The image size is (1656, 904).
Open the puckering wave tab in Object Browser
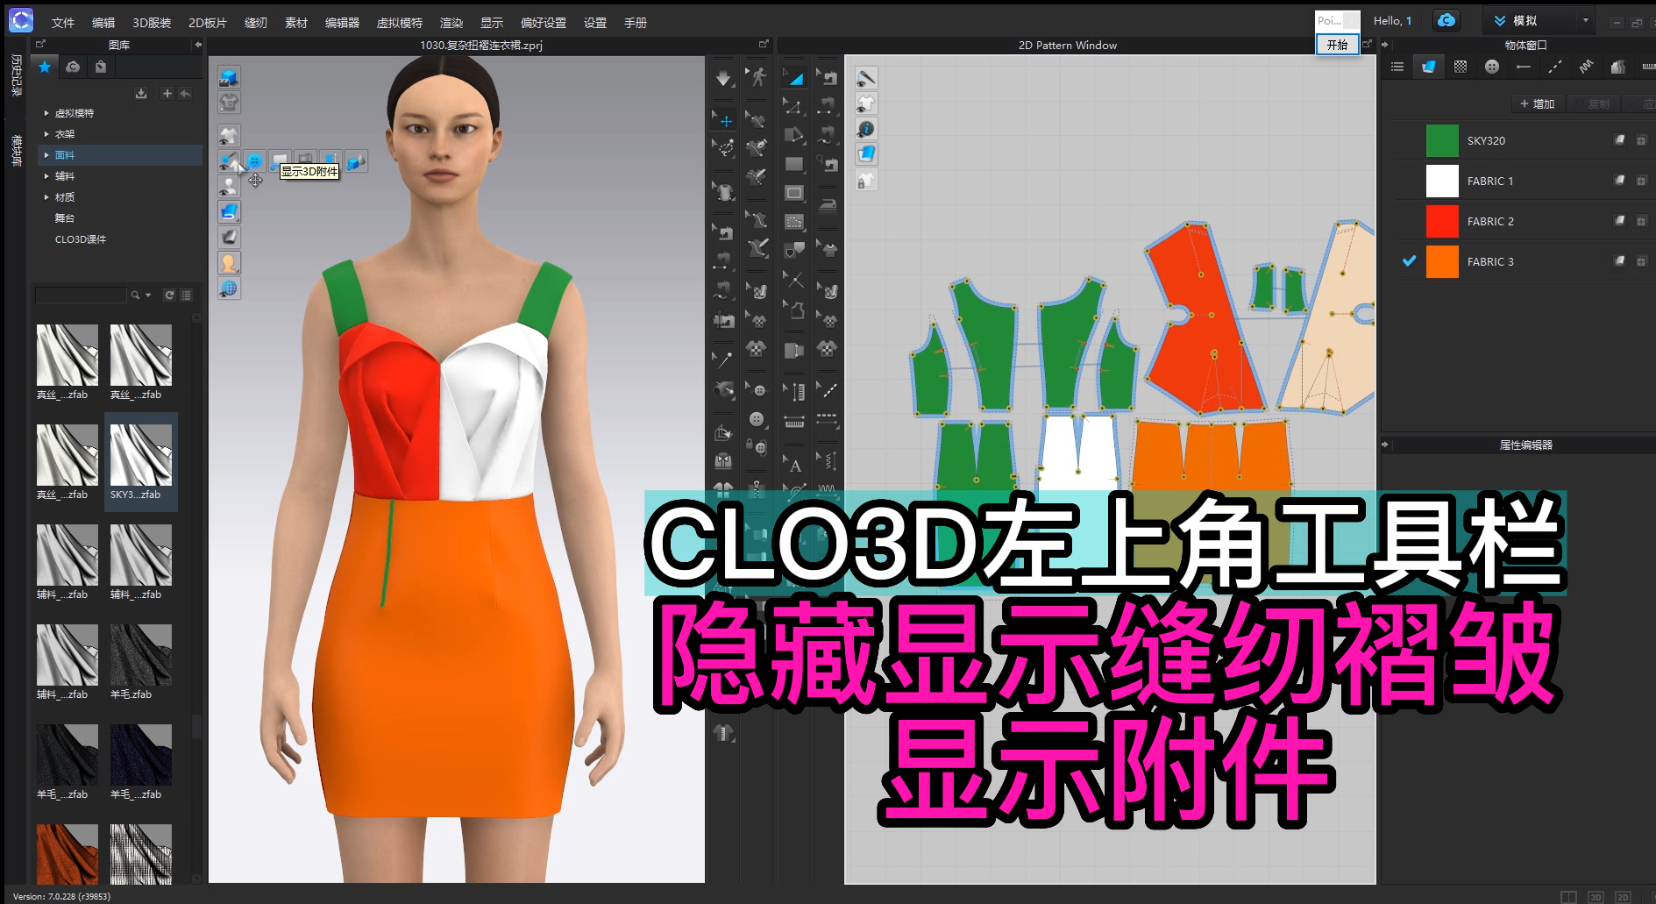(x=1587, y=67)
